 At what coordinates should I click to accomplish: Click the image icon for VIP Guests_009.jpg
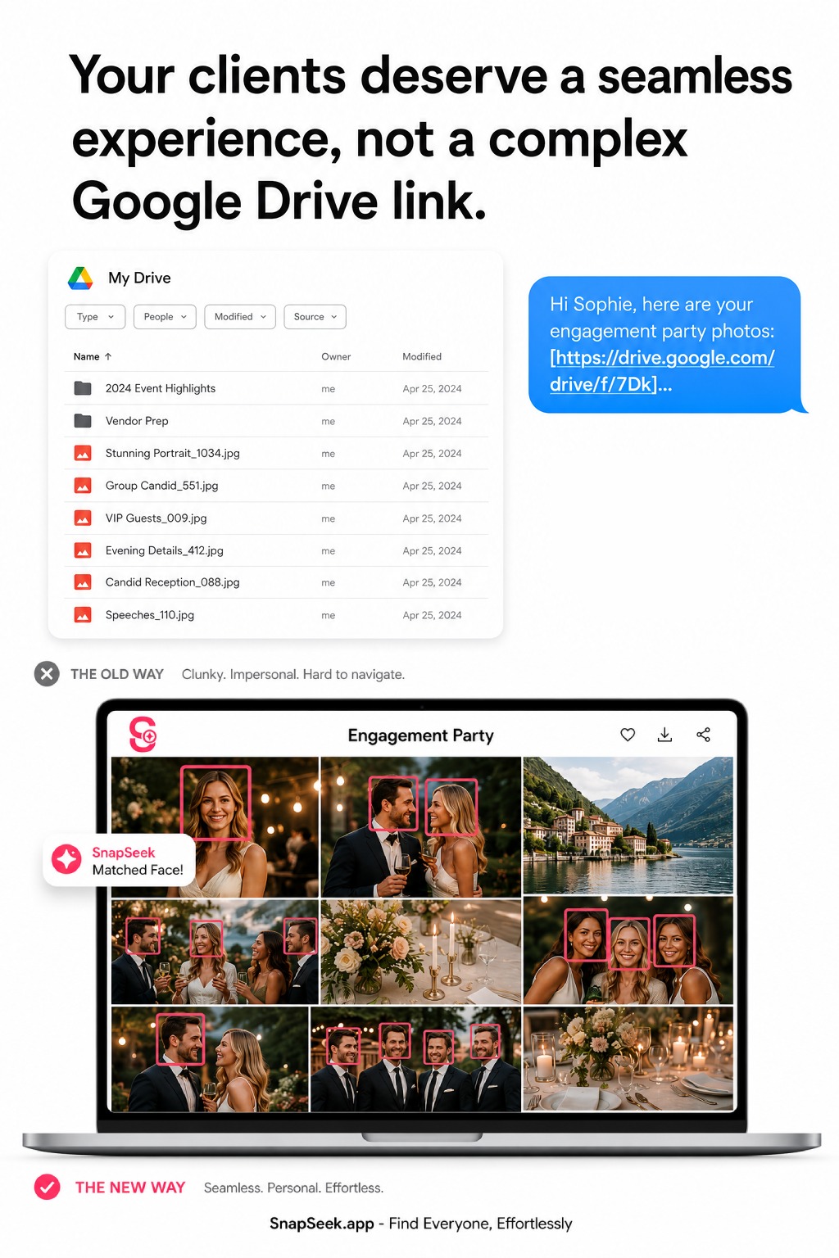coord(83,518)
